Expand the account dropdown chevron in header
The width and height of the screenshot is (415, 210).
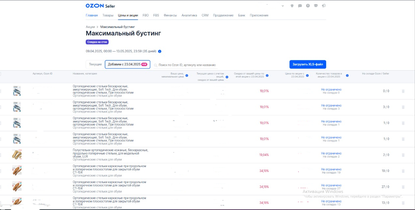tap(283, 6)
